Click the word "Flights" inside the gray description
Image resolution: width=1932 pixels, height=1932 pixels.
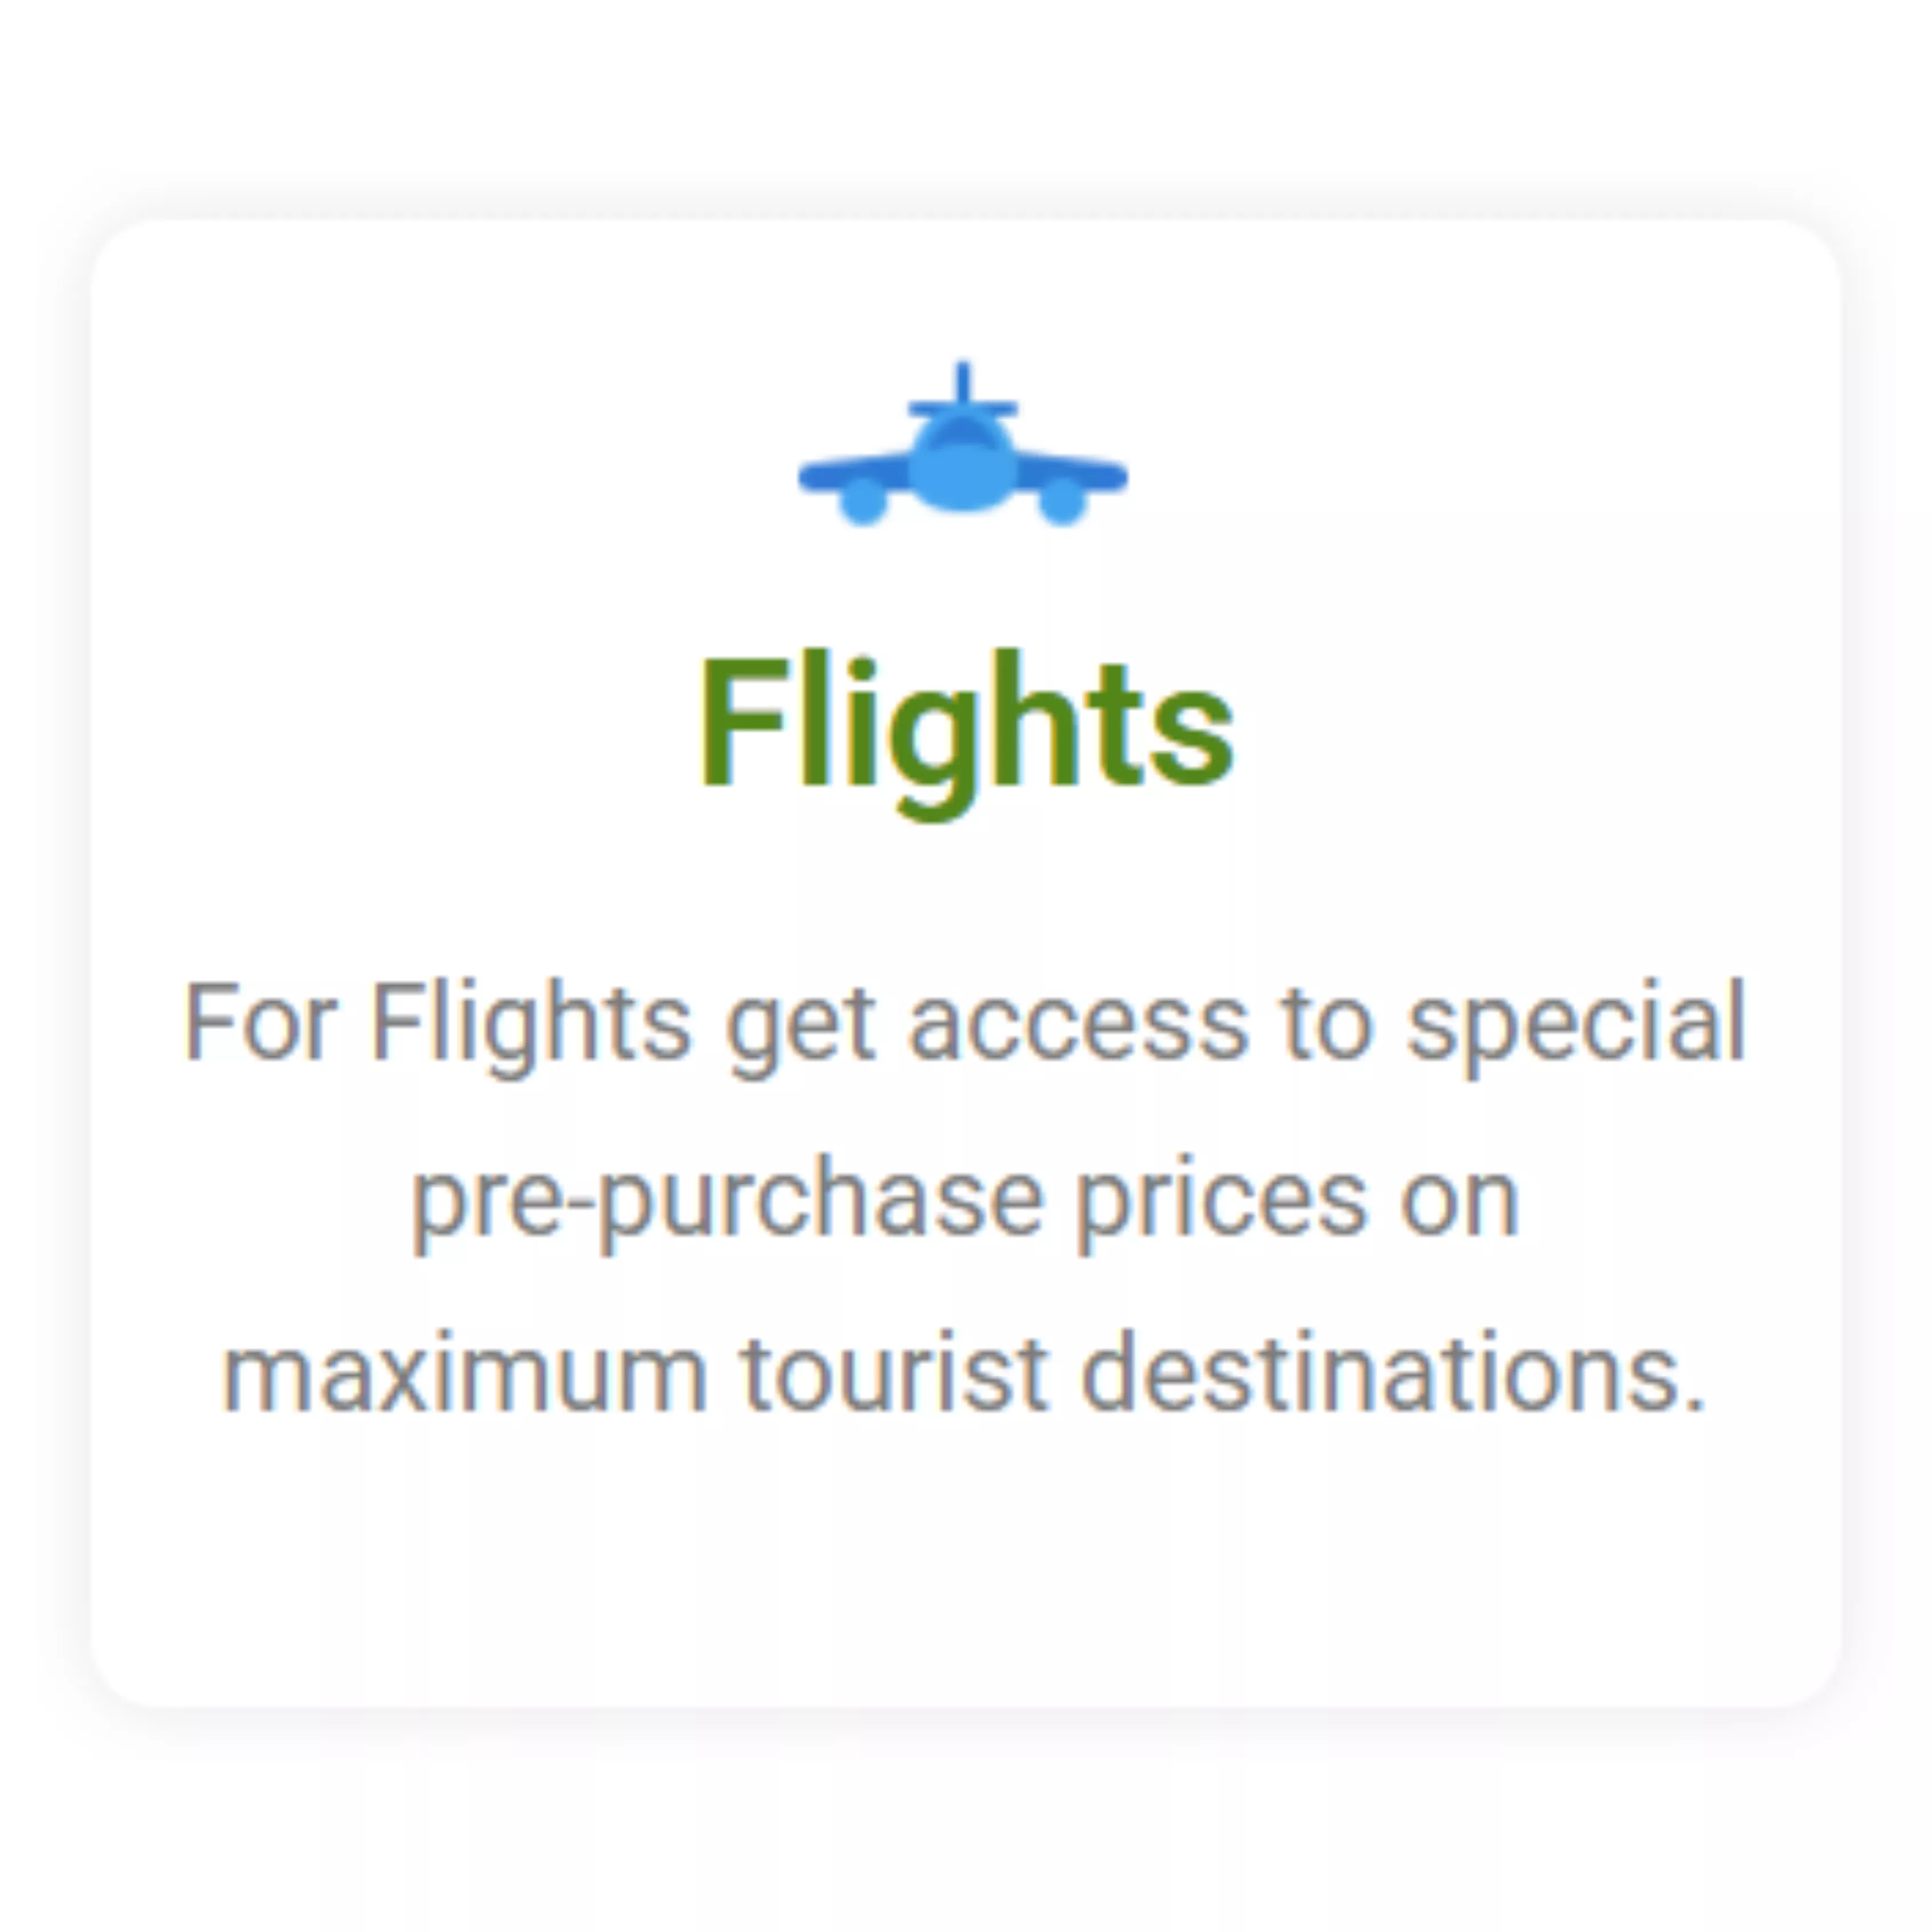point(531,1022)
